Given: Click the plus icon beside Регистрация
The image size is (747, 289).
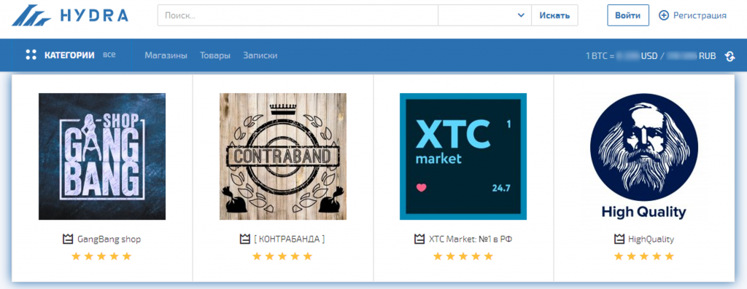Looking at the screenshot, I should pos(664,15).
